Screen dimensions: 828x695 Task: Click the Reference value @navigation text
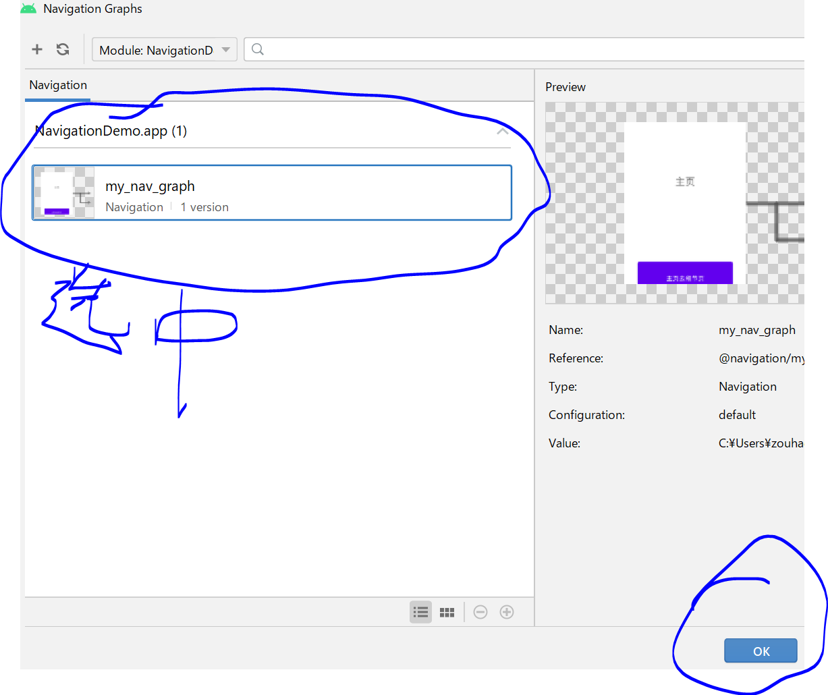[x=761, y=358]
